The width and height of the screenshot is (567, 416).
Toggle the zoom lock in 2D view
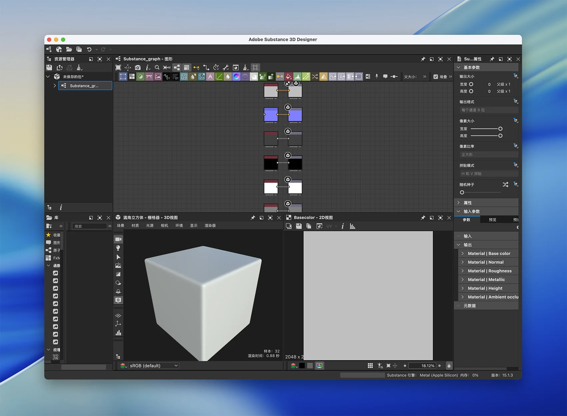click(449, 366)
